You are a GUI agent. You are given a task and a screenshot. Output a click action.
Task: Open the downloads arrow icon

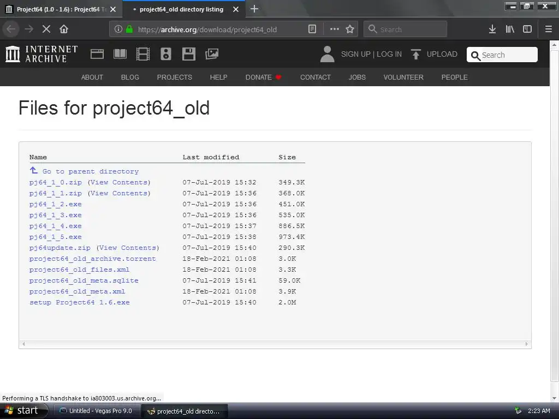pos(492,29)
